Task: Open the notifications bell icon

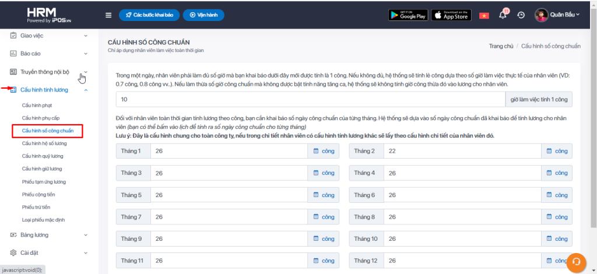Action: 503,15
